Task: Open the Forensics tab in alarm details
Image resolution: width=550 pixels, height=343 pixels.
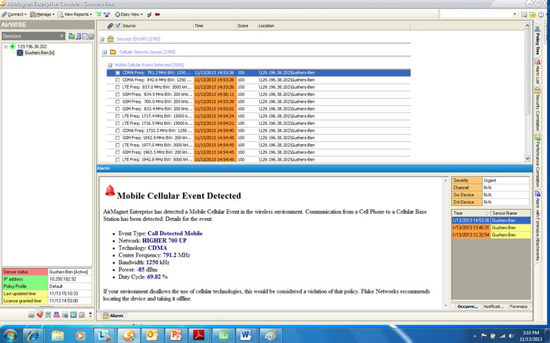Action: pyautogui.click(x=518, y=307)
